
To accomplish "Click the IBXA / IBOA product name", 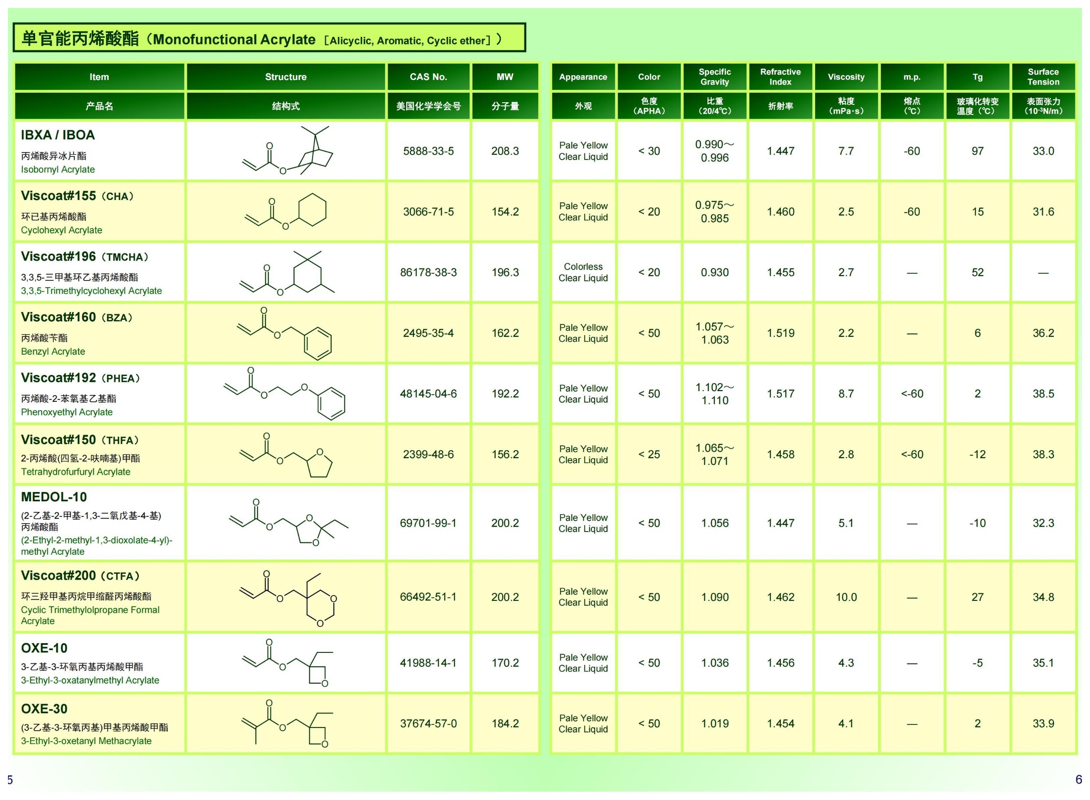I will (x=58, y=135).
